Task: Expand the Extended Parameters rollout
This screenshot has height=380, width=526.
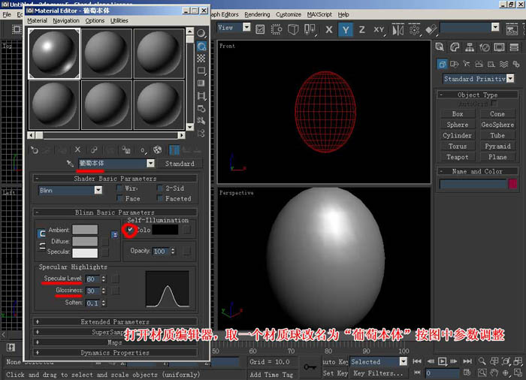Action: tap(115, 321)
